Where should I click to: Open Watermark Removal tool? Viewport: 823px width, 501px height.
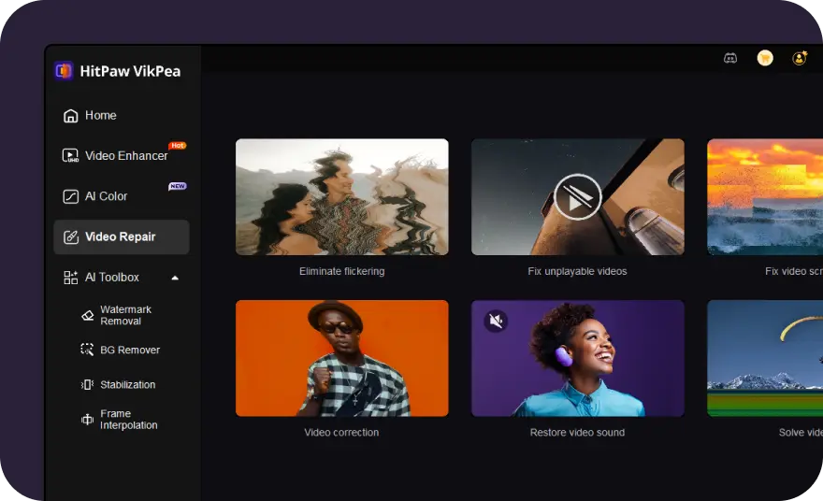[125, 315]
